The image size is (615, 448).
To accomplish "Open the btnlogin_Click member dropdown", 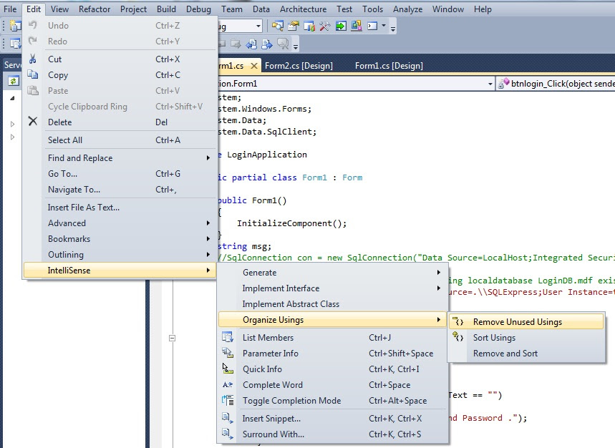I will (556, 84).
